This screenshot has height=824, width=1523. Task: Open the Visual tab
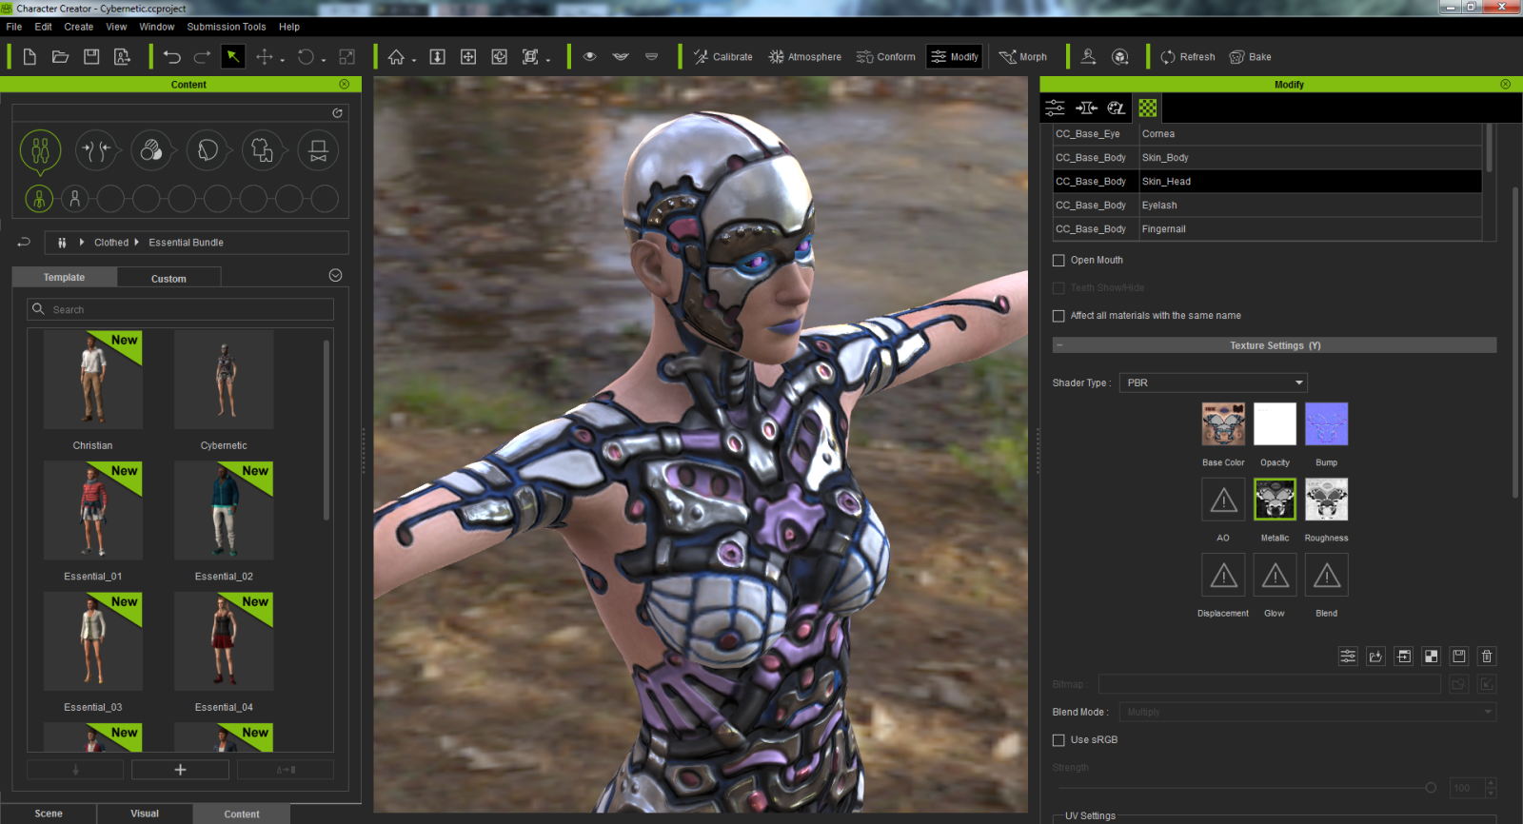pyautogui.click(x=145, y=814)
